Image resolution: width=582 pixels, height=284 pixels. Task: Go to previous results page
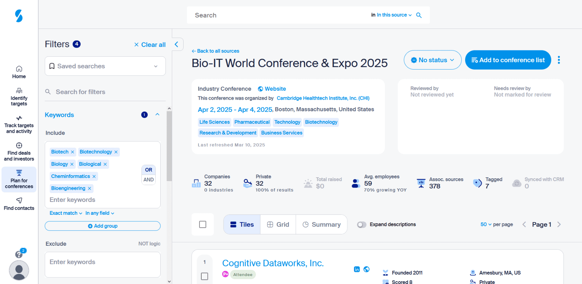pyautogui.click(x=524, y=225)
